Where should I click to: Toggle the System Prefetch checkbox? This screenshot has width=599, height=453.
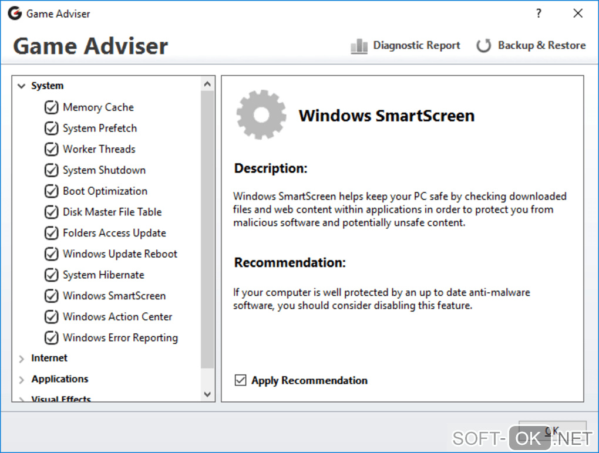click(51, 129)
